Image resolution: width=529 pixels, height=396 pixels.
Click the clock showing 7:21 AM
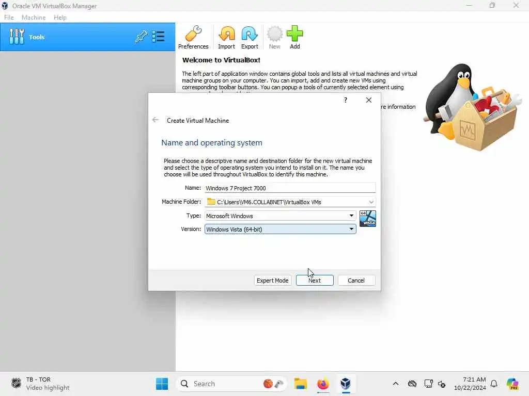click(x=470, y=384)
